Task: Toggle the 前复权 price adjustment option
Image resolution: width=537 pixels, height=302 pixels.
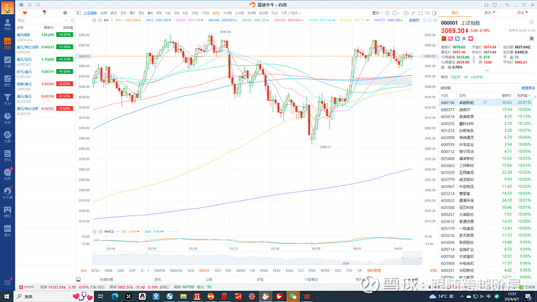Action: click(414, 20)
